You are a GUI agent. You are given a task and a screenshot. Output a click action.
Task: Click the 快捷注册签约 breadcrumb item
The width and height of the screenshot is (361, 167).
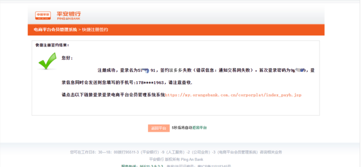(95, 30)
